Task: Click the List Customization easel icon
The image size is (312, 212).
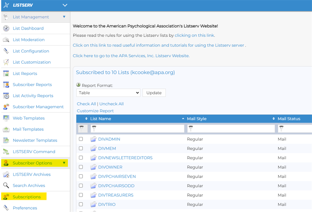Action: tap(6, 62)
